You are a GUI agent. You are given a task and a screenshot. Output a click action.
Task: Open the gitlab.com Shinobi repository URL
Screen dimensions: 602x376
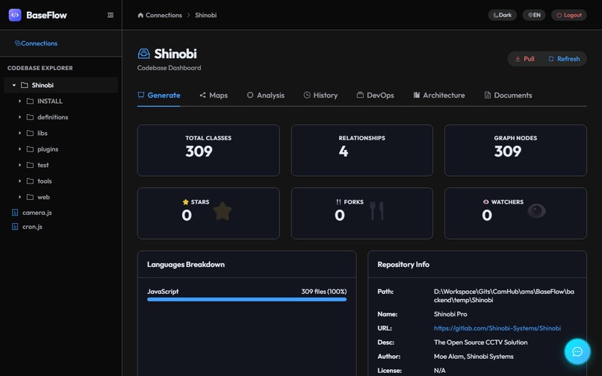pos(497,328)
